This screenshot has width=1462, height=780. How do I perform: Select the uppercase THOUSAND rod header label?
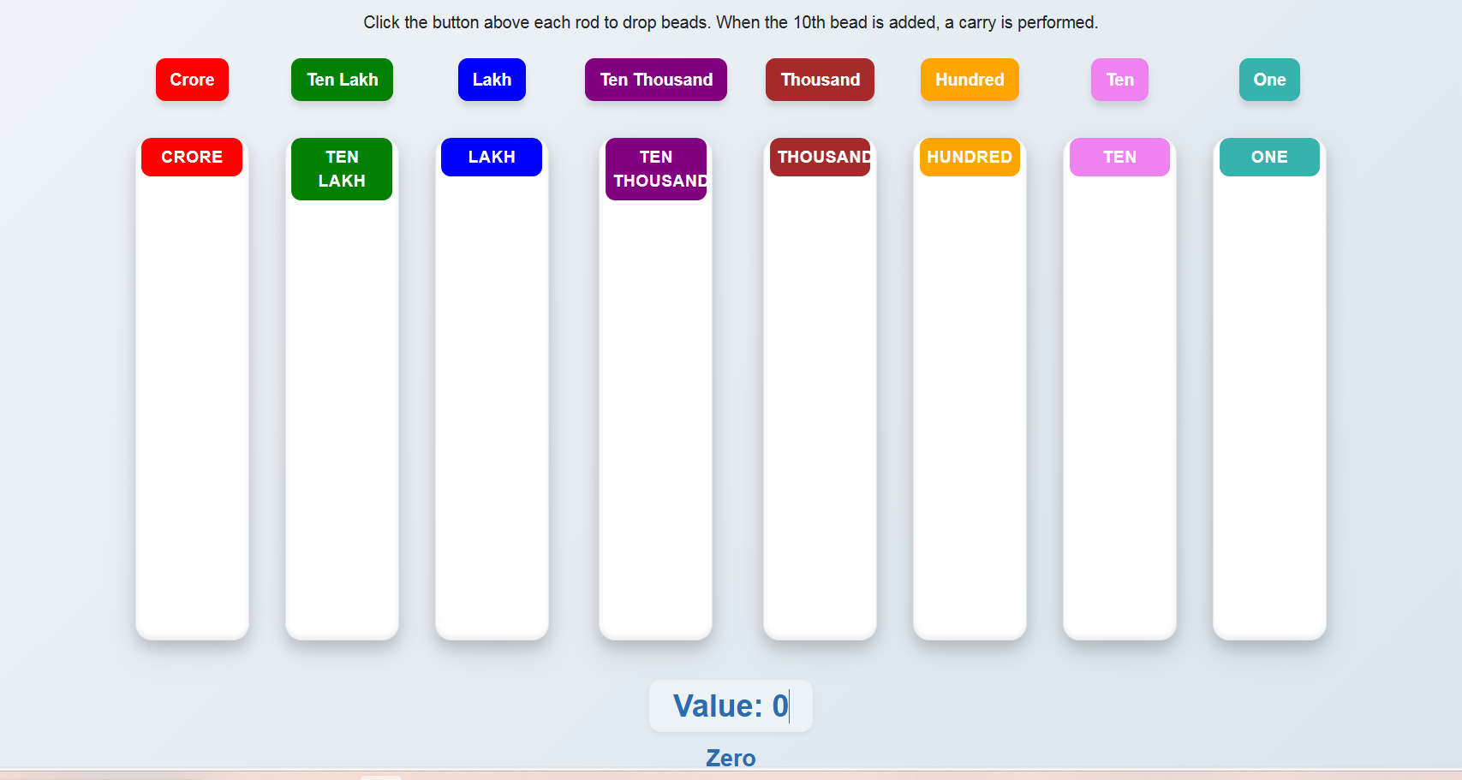pyautogui.click(x=820, y=158)
